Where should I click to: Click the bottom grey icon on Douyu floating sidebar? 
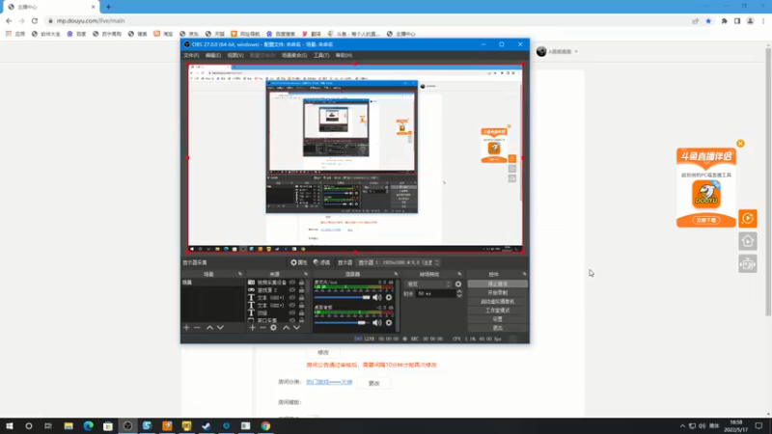(747, 264)
